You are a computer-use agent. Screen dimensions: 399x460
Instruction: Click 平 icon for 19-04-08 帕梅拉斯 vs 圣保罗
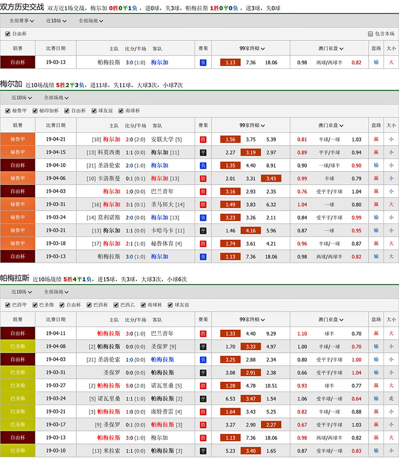pyautogui.click(x=203, y=347)
